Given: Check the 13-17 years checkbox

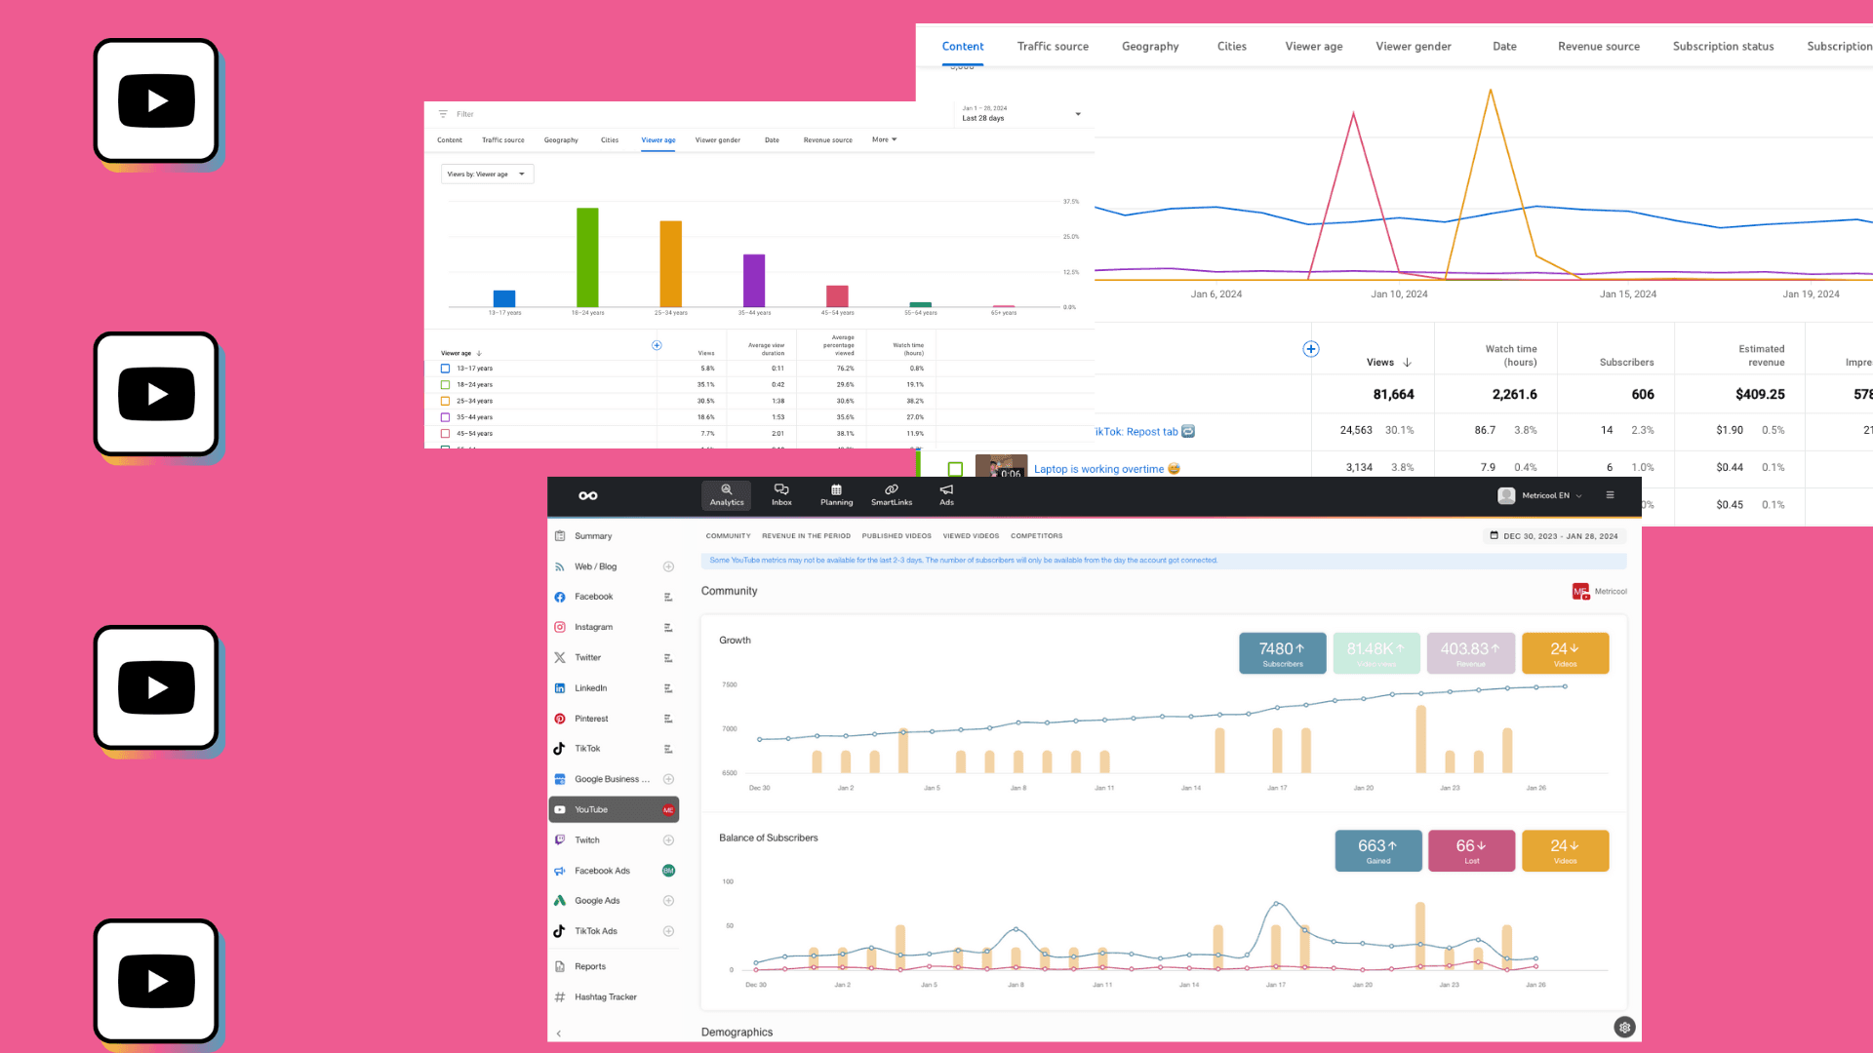Looking at the screenshot, I should click(x=447, y=369).
